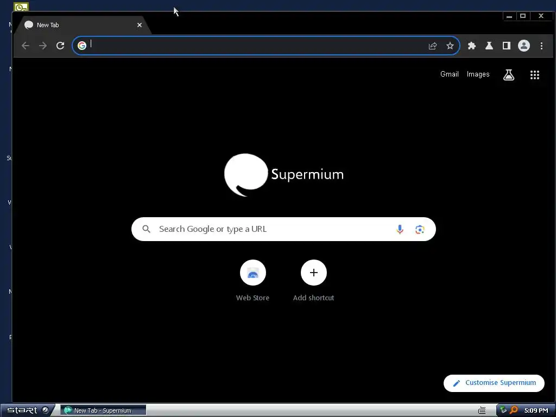Open the Google apps grid

pyautogui.click(x=535, y=75)
